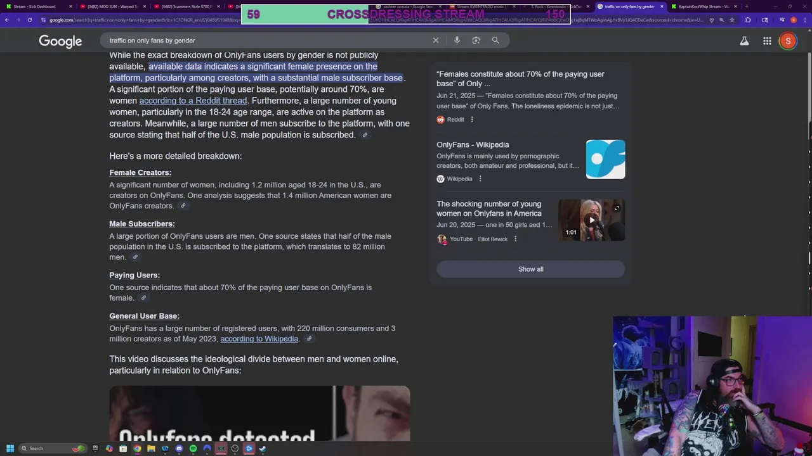Viewport: 812px width, 456px height.
Task: Go back in the browser
Action: coord(7,20)
